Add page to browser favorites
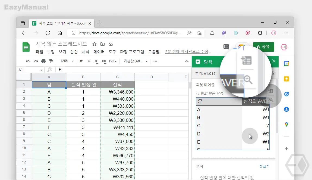 [x=199, y=33]
